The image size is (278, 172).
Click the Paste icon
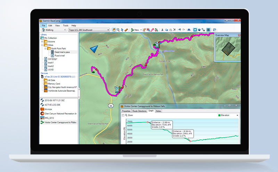(x=171, y=30)
